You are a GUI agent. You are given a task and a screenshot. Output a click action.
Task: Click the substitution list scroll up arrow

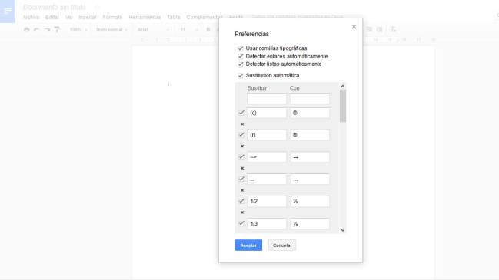(x=343, y=86)
